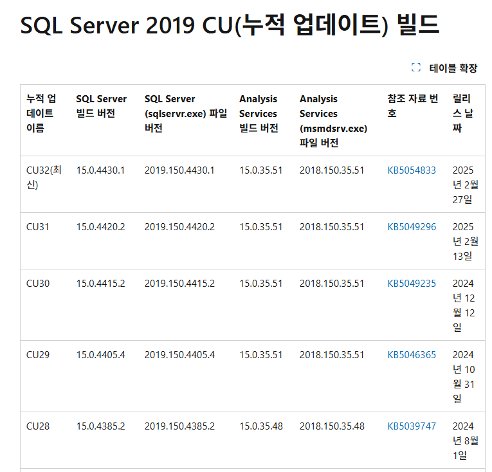
Task: Click build version 15.0.4405.4
Action: tap(100, 355)
